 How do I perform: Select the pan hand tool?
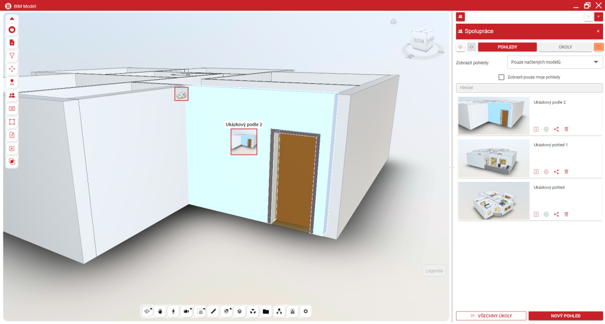tap(160, 311)
